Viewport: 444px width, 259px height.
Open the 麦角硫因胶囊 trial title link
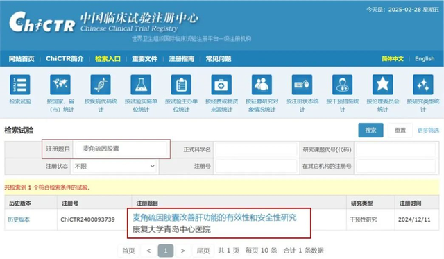214,217
